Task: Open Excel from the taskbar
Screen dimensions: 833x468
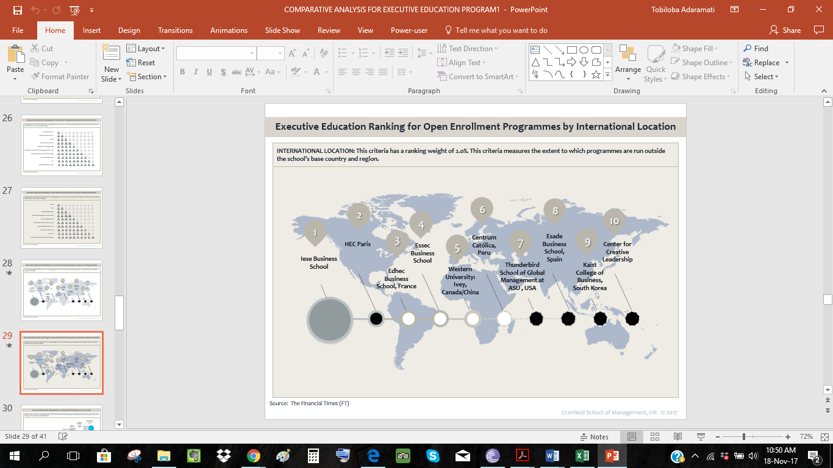Action: (582, 456)
